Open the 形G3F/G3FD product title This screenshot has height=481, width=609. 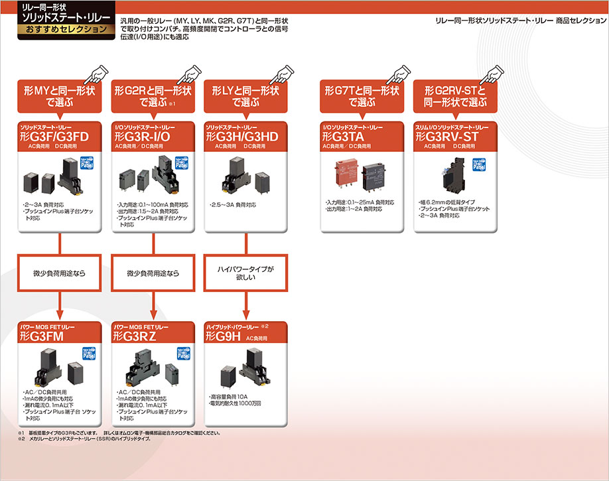54,137
